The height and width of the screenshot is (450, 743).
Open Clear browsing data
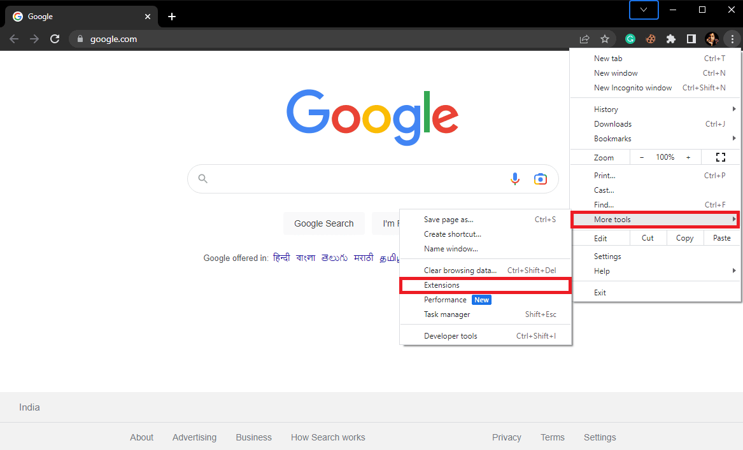click(486, 271)
